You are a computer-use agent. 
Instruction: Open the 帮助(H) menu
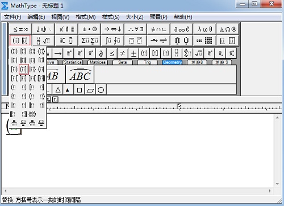[x=183, y=17]
